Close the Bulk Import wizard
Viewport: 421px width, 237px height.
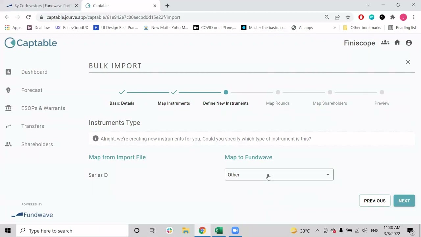tap(408, 62)
